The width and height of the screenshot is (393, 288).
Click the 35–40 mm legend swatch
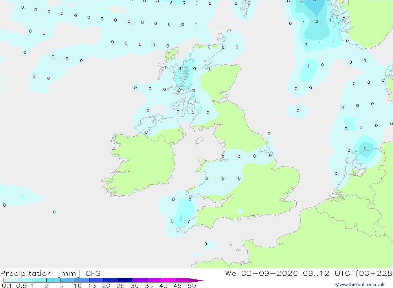pos(154,280)
